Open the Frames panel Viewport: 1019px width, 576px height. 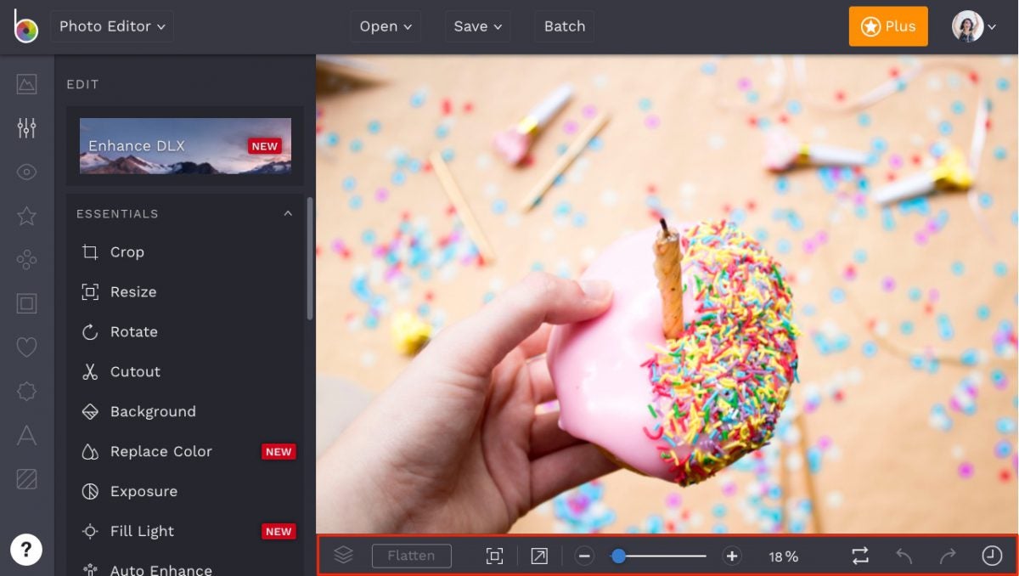click(x=25, y=303)
